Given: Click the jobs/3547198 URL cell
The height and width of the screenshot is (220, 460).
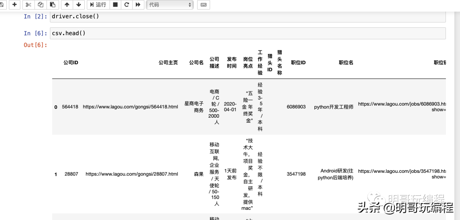Looking at the screenshot, I should click(402, 174).
